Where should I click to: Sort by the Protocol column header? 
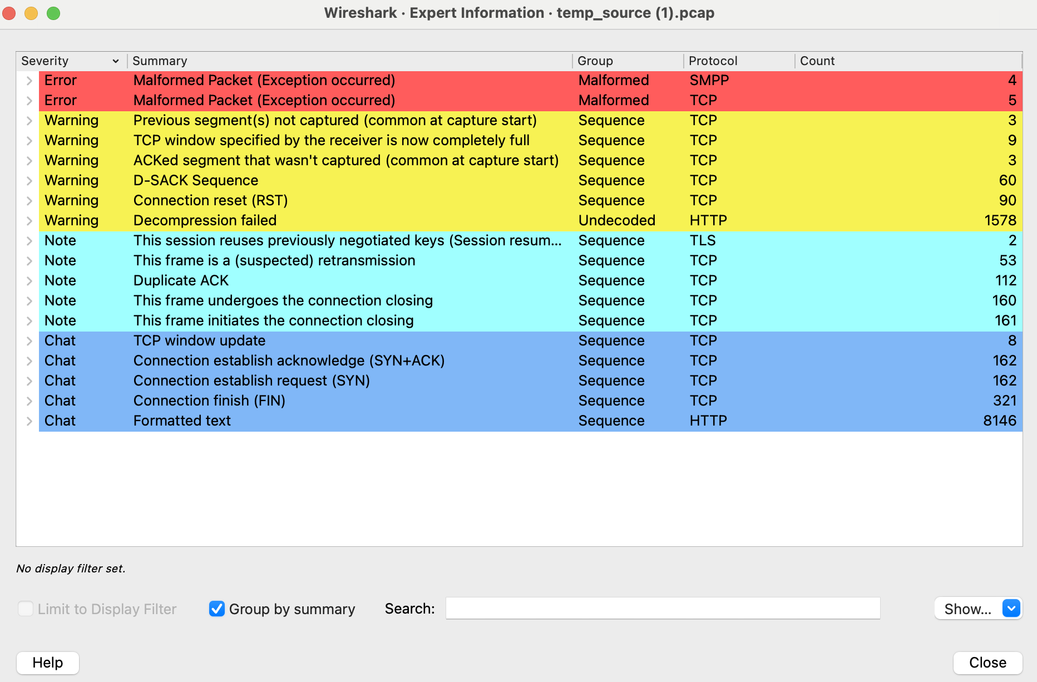click(739, 61)
